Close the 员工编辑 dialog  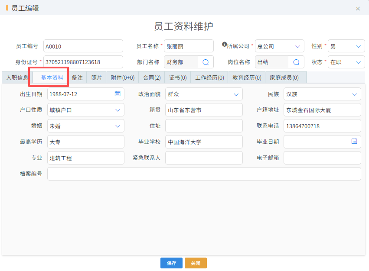(358, 9)
